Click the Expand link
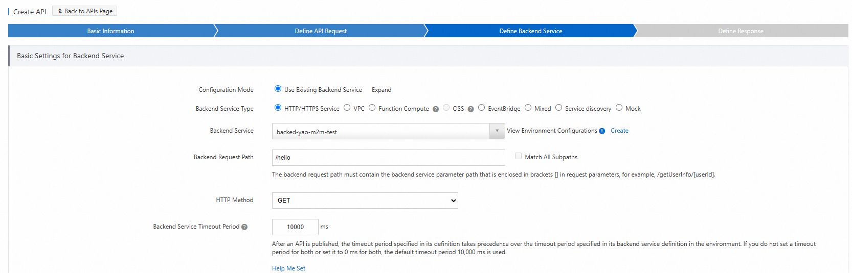Viewport: 852px width, 273px height. [x=382, y=90]
